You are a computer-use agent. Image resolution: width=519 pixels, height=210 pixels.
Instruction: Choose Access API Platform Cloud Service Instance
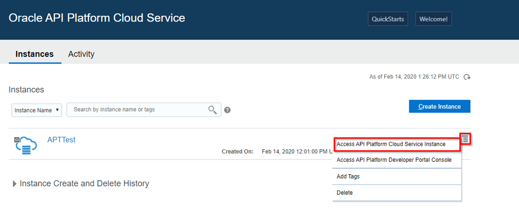396,145
